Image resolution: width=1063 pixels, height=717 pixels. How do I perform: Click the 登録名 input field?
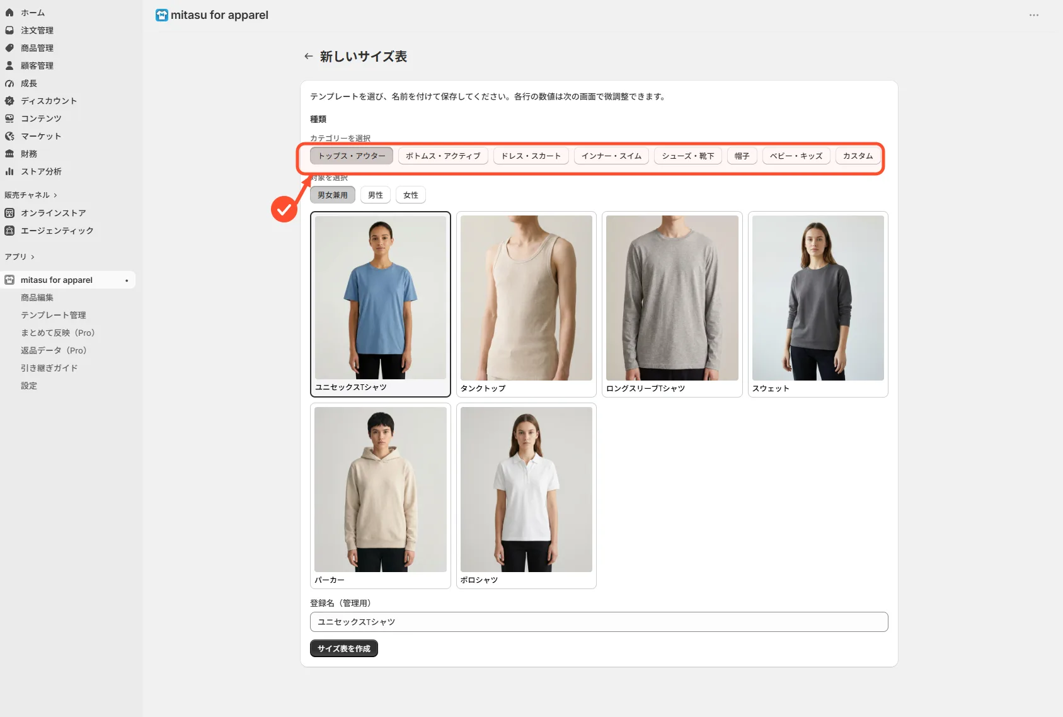599,622
